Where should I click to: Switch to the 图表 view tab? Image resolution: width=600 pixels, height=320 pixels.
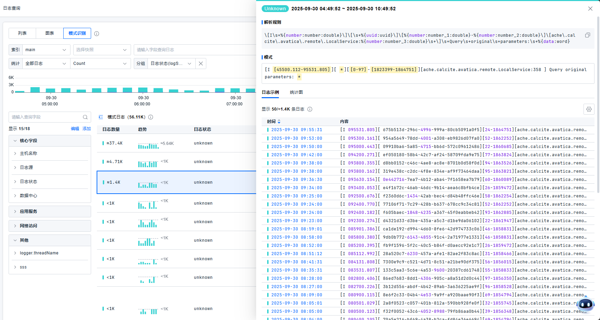50,33
